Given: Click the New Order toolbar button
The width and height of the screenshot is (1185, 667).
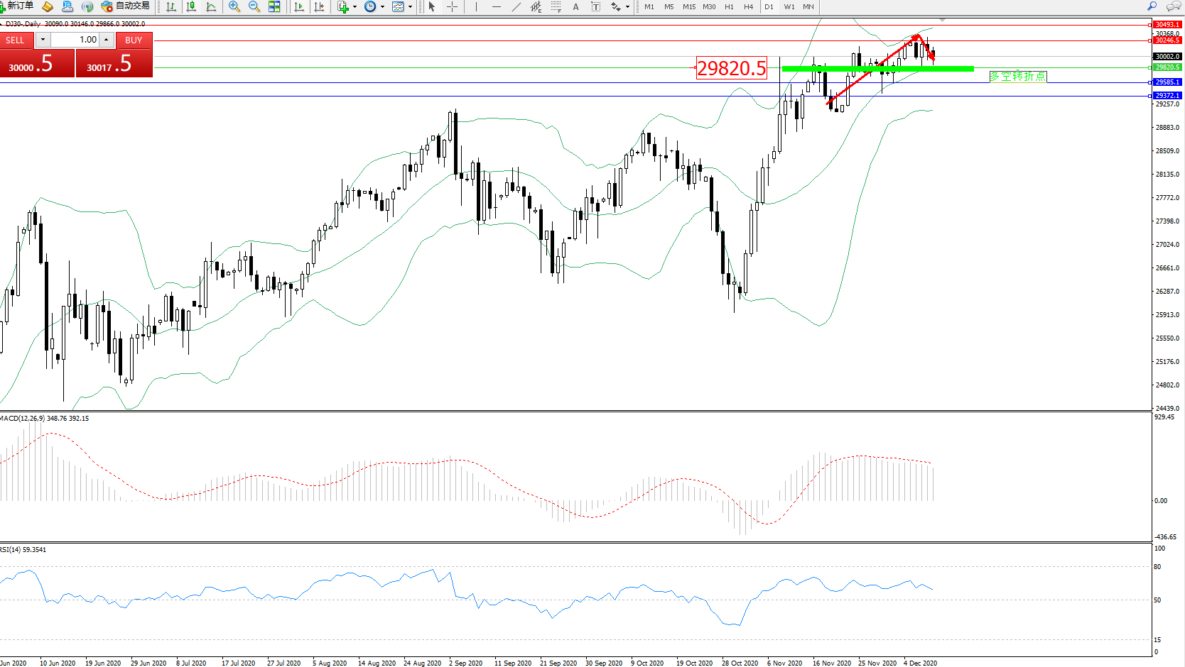Looking at the screenshot, I should tap(17, 6).
